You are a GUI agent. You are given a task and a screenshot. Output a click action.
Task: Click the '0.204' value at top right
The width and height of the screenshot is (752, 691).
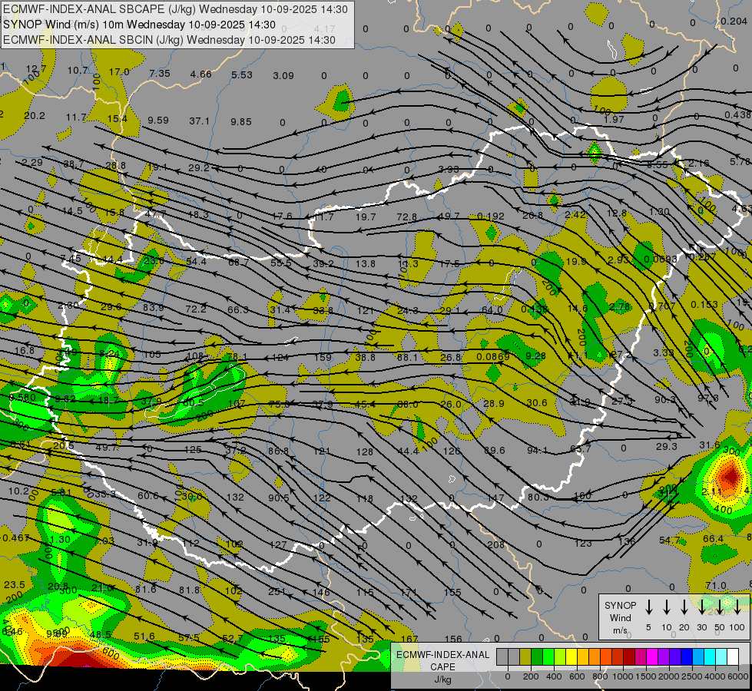[734, 21]
